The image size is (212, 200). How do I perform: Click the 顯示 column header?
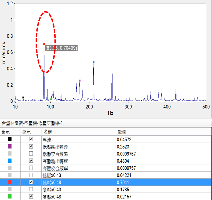(x=27, y=132)
